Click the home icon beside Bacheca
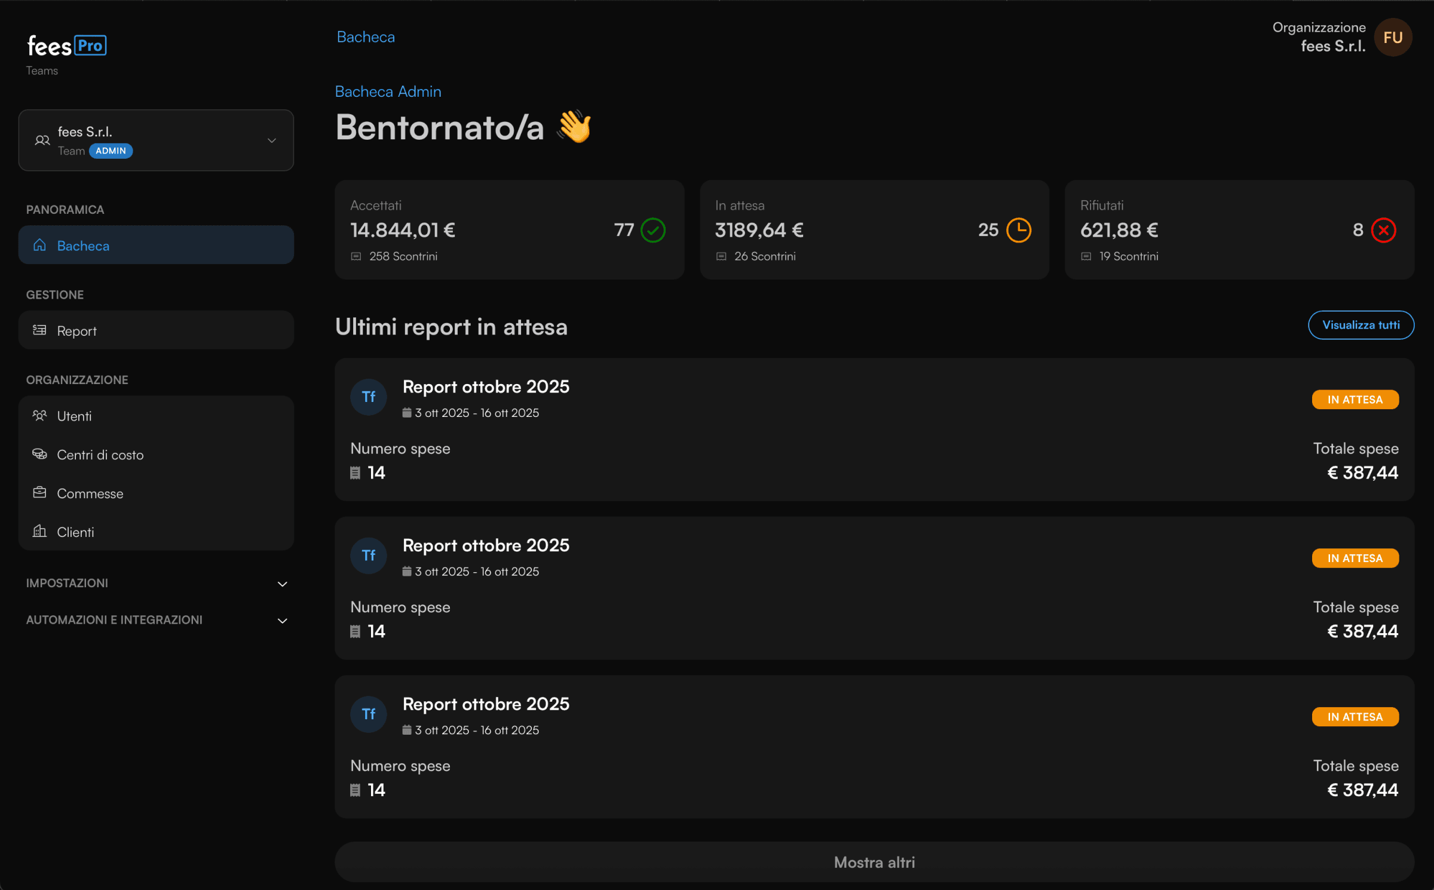Image resolution: width=1434 pixels, height=890 pixels. (39, 245)
